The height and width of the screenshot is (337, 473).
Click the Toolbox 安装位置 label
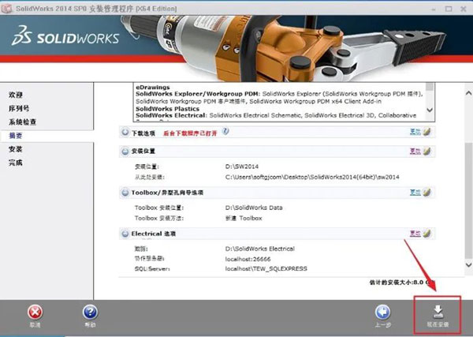159,208
